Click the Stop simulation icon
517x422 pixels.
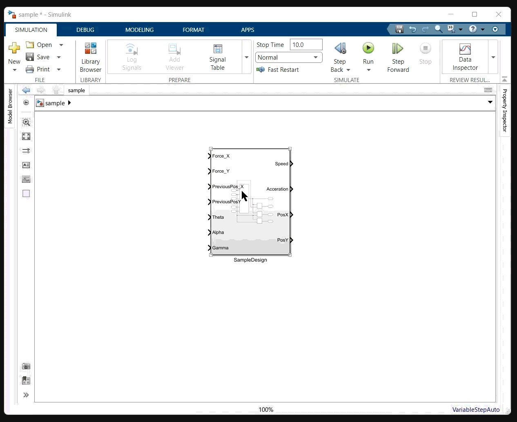click(x=426, y=48)
